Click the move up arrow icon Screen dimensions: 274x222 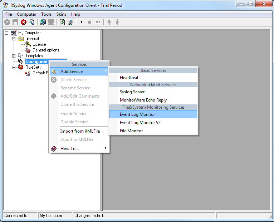[109, 22]
